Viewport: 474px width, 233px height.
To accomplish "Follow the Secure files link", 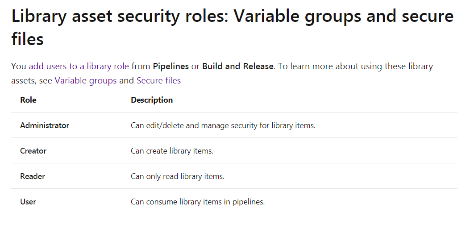I will 159,81.
